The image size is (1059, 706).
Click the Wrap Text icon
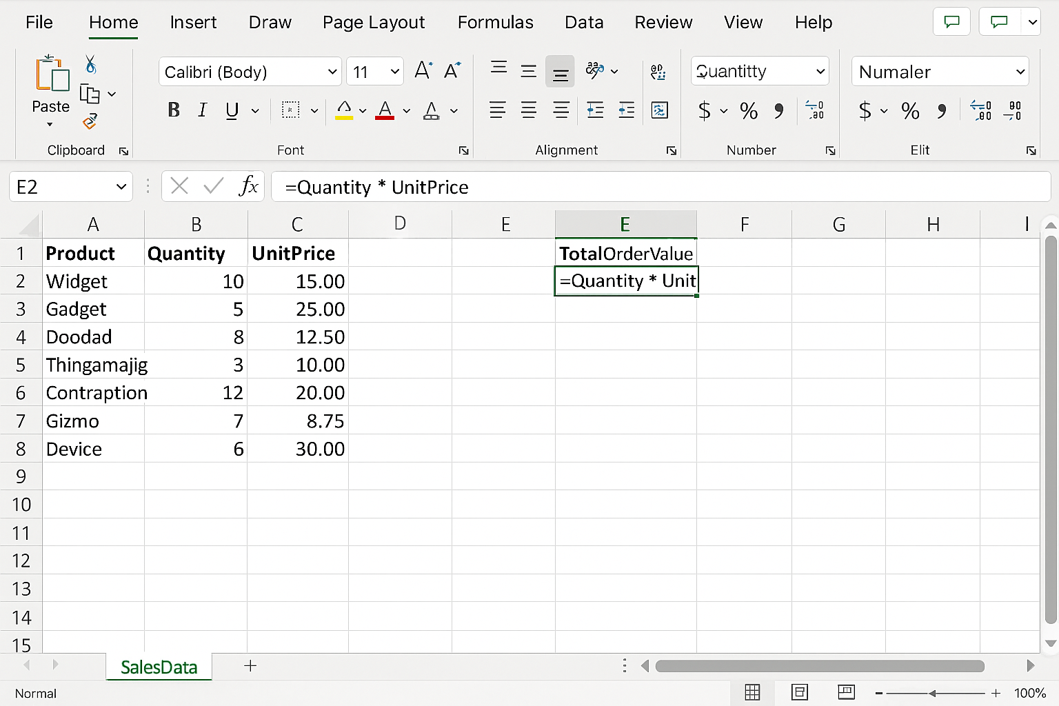(658, 71)
